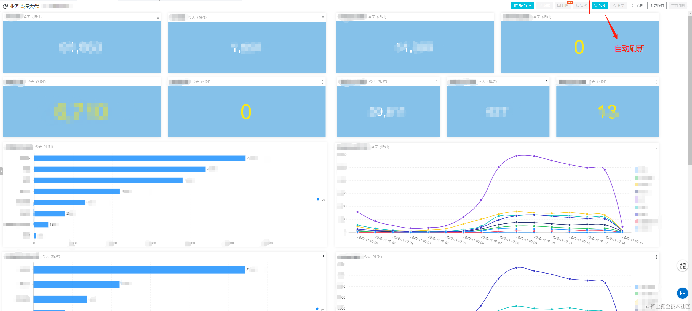The width and height of the screenshot is (692, 311).
Task: Open three-dot menu of the upper multi-line chart
Action: click(656, 147)
